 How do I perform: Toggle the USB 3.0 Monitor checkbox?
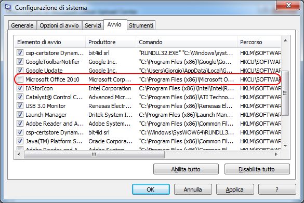(20, 106)
